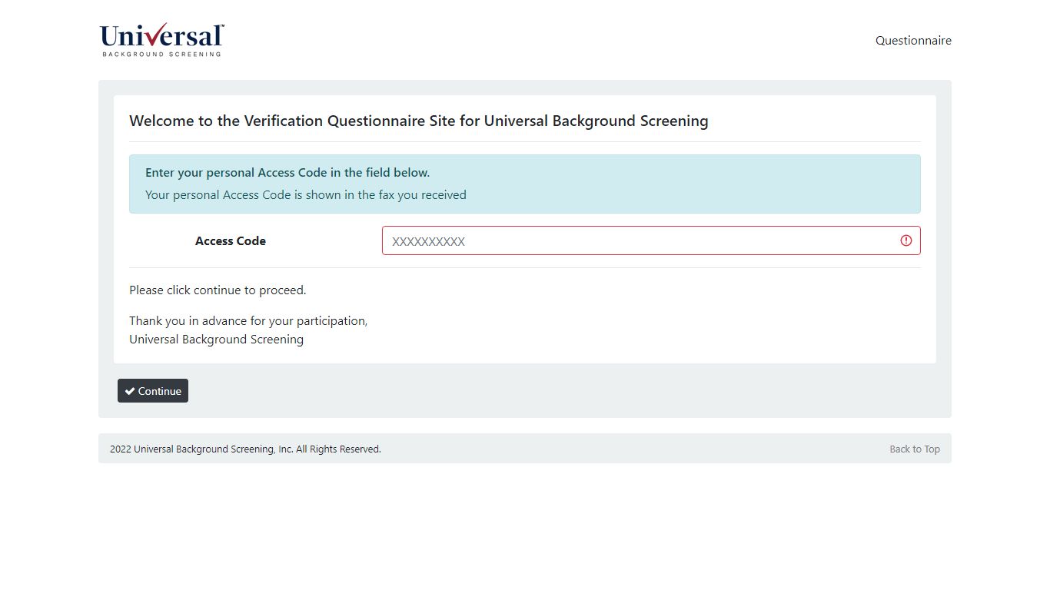Focus the Access Code input field
Viewport: 1050px width, 590px height.
tap(651, 240)
